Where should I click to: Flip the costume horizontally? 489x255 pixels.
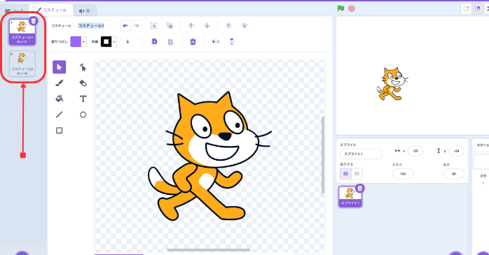216,42
